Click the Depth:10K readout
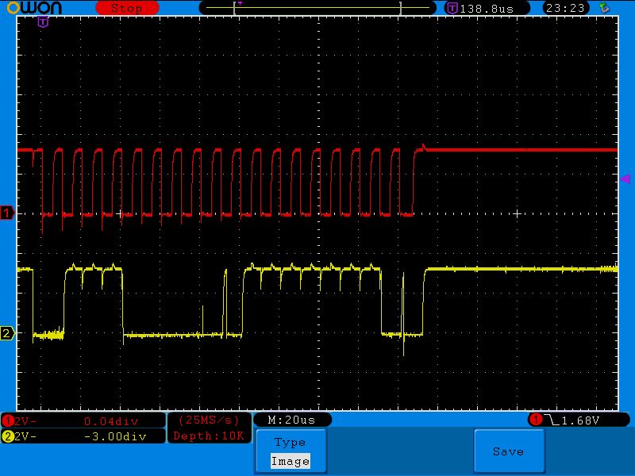Viewport: 635px width, 476px height. [x=209, y=436]
